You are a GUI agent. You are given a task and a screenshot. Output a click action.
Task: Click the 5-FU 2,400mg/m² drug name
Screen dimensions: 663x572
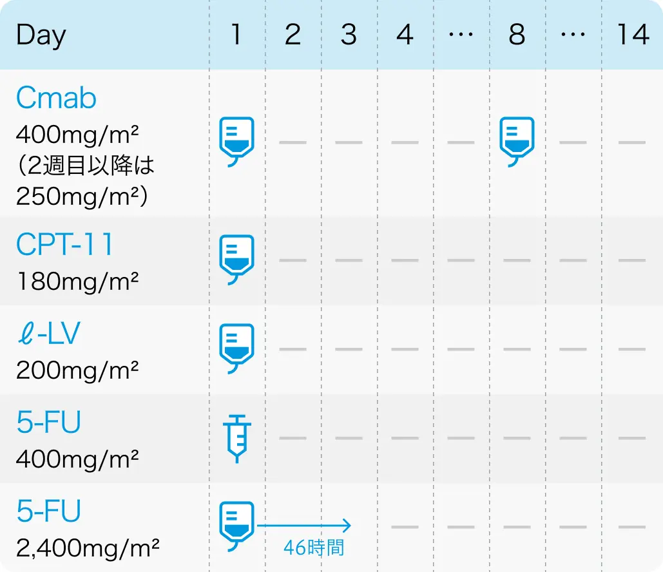[48, 511]
